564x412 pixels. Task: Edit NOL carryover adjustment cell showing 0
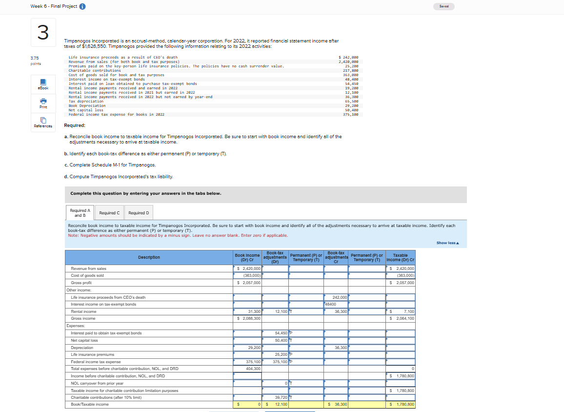pos(275,384)
